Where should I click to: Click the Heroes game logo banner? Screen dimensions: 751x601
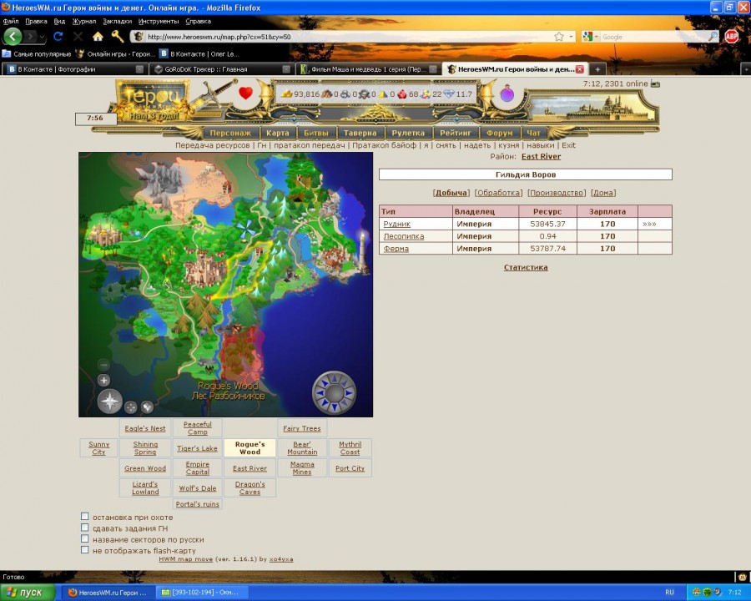pyautogui.click(x=153, y=102)
